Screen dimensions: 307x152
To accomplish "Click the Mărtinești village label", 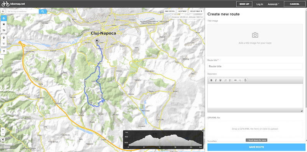I will [x=145, y=111].
